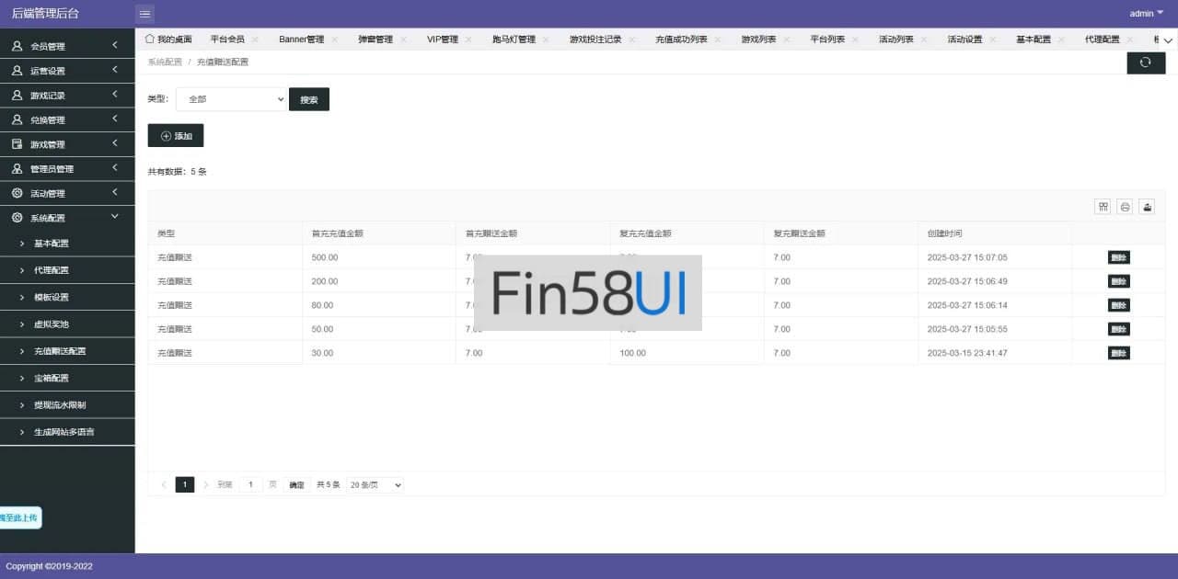This screenshot has height=579, width=1178.
Task: Expand the tab list chevron dropdown
Action: click(x=1167, y=40)
